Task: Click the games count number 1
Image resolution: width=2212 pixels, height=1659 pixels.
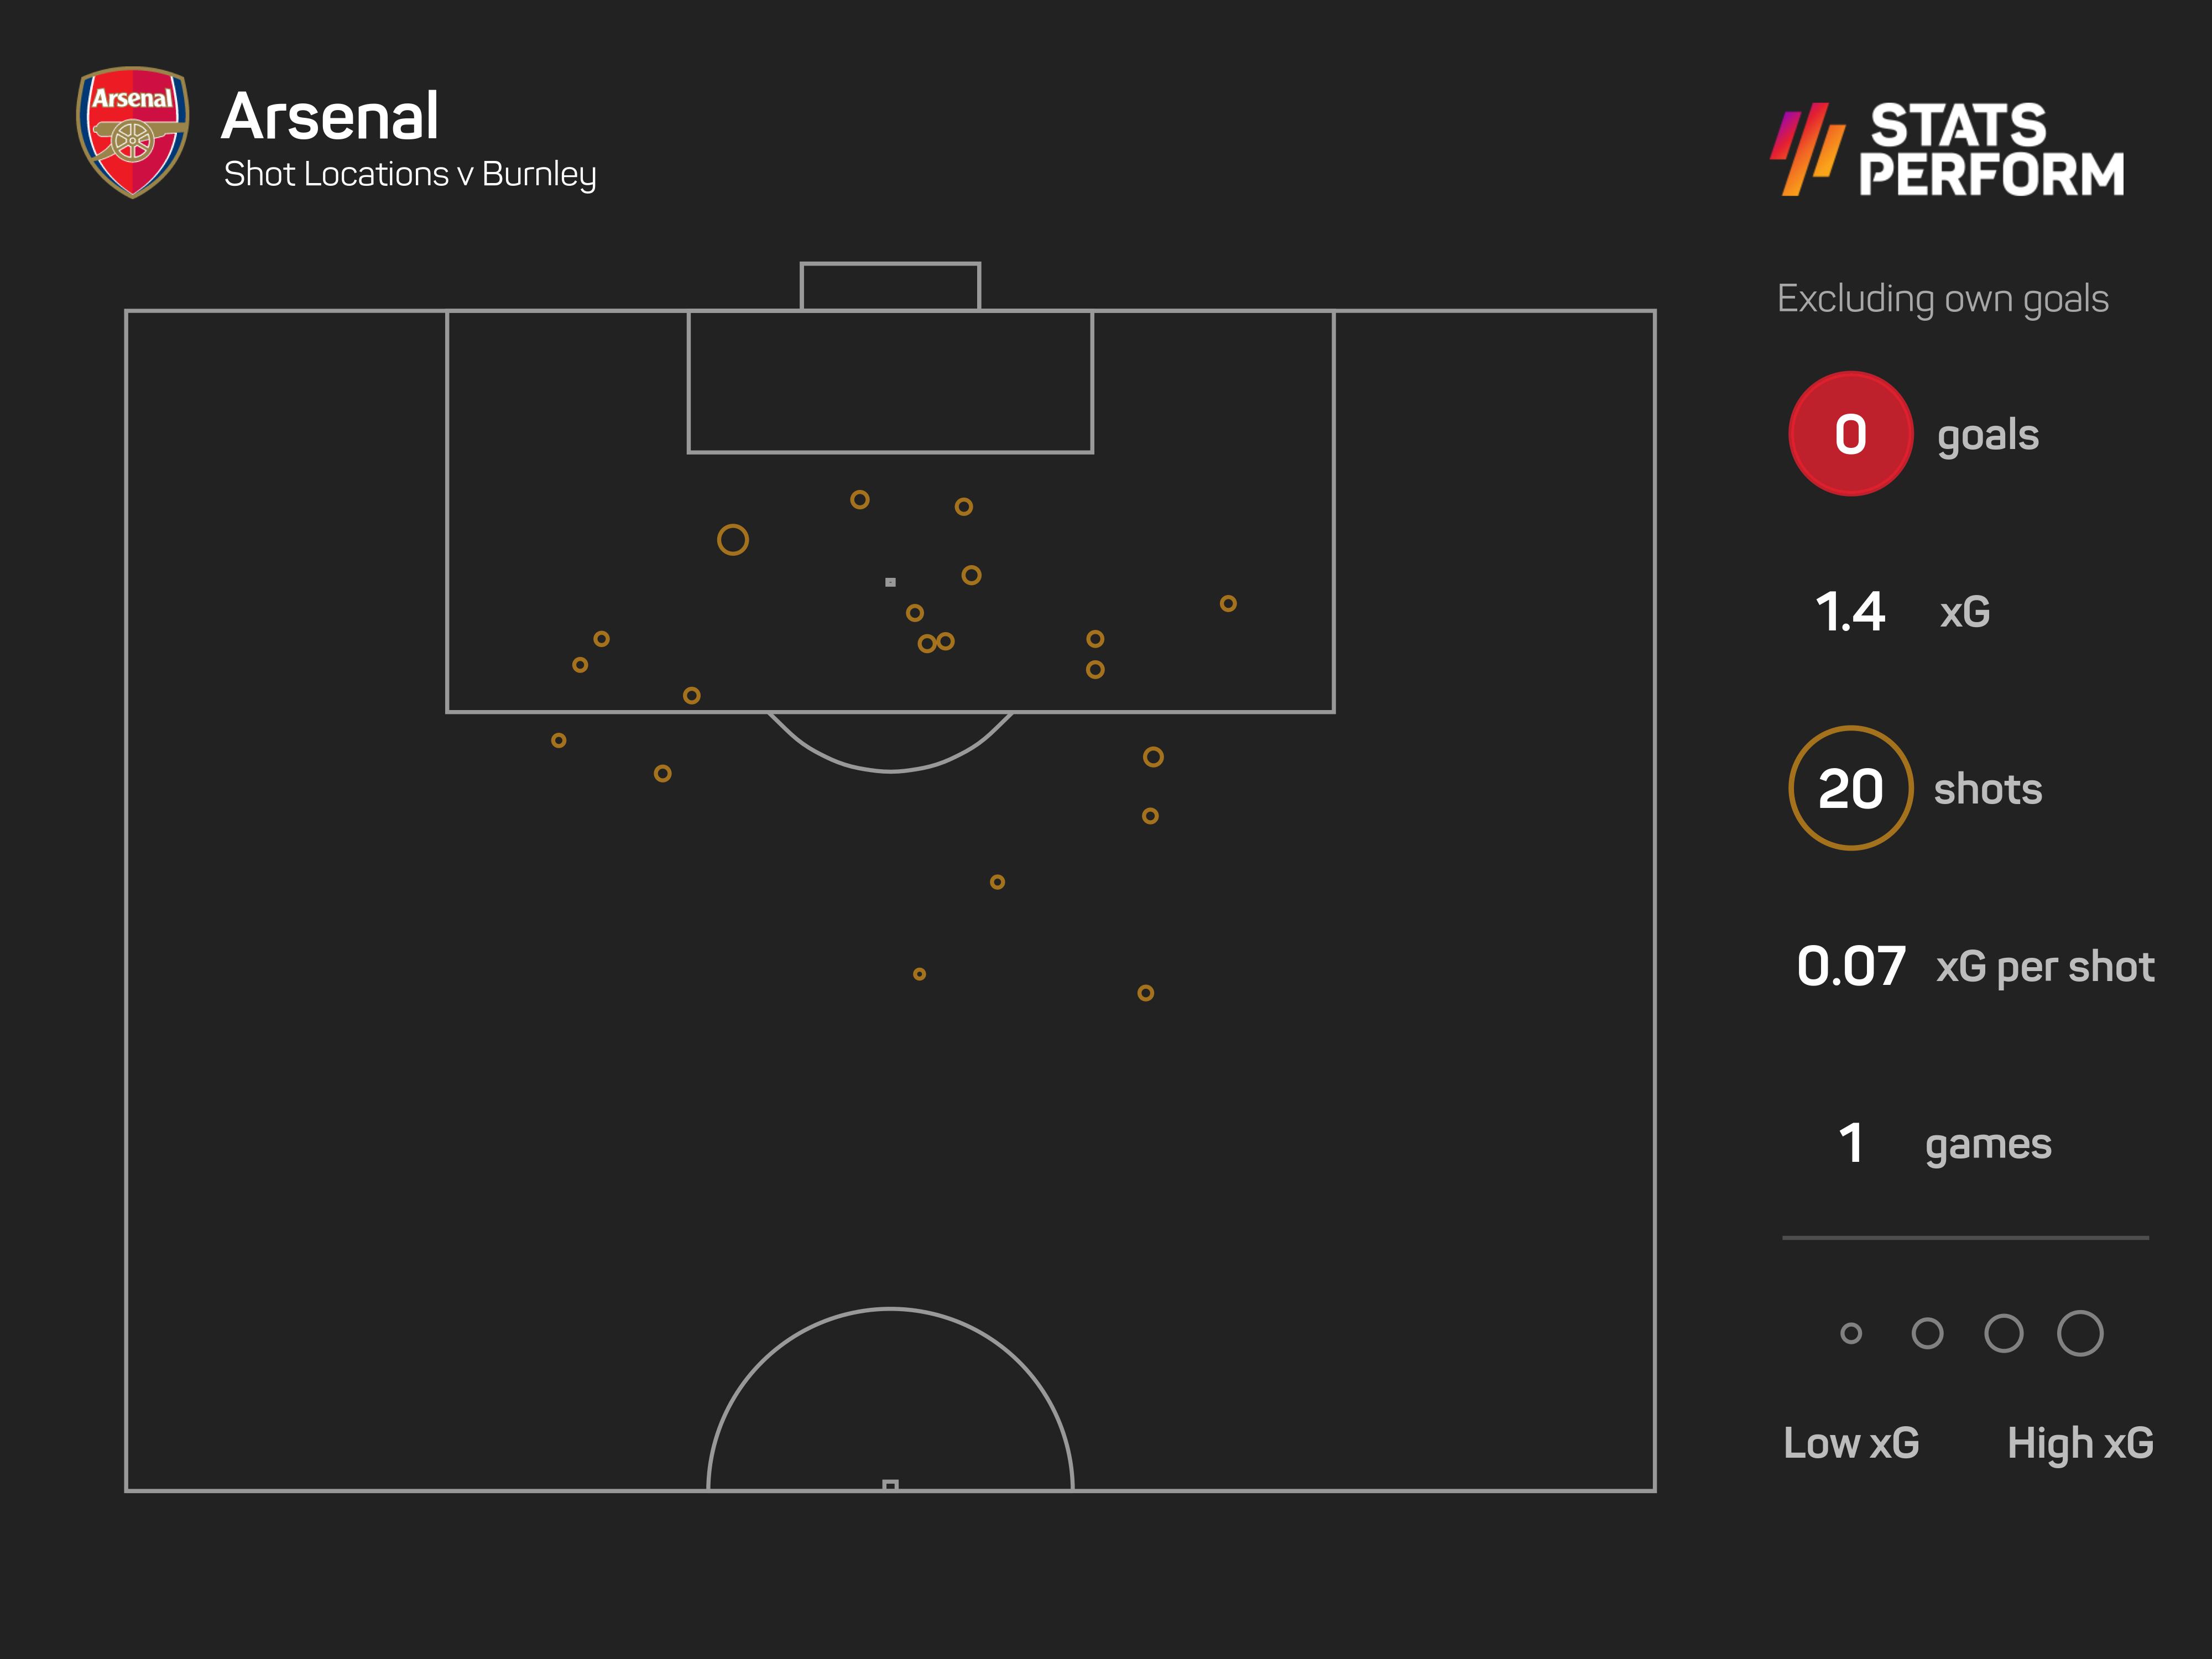Action: 1851,1143
